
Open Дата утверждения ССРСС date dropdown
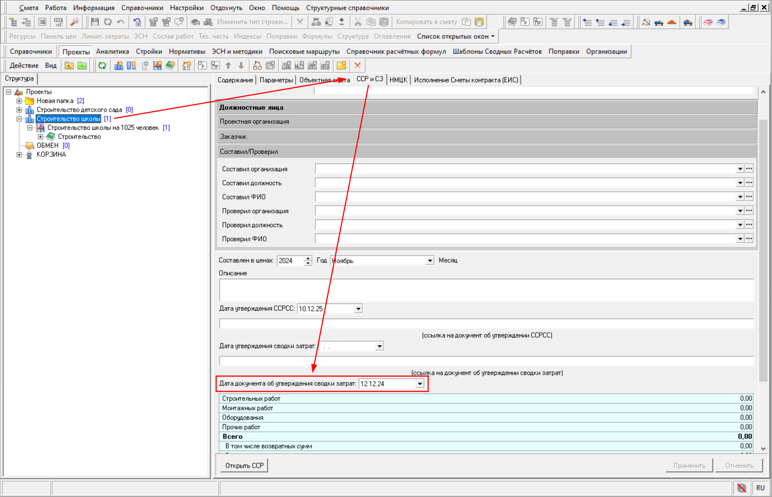[358, 309]
